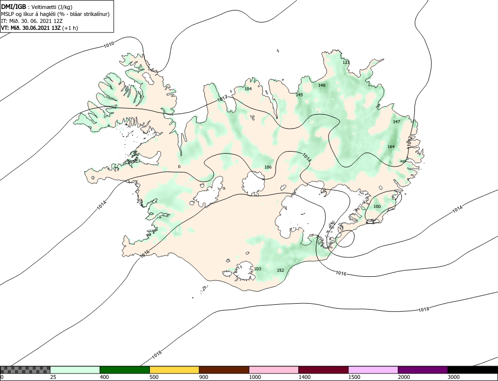498x381 pixels.
Task: Click the 1016 isobar label south of Vatnajökull
Action: (x=341, y=273)
